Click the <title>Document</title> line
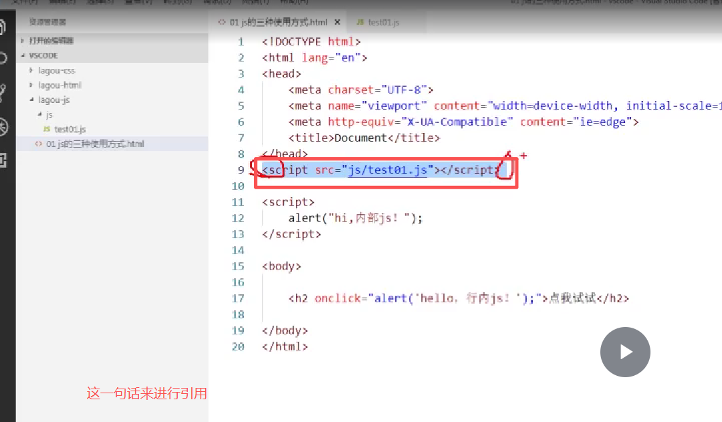This screenshot has width=722, height=422. pos(364,138)
